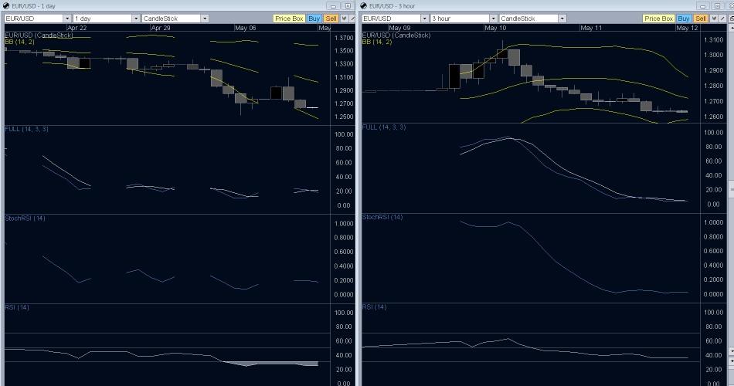
Task: Click the May 10 date label
Action: click(x=495, y=28)
